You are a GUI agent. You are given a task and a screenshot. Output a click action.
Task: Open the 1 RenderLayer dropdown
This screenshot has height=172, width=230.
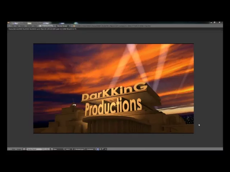pyautogui.click(x=79, y=149)
